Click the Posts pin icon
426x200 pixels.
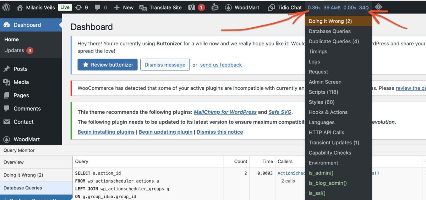6,69
